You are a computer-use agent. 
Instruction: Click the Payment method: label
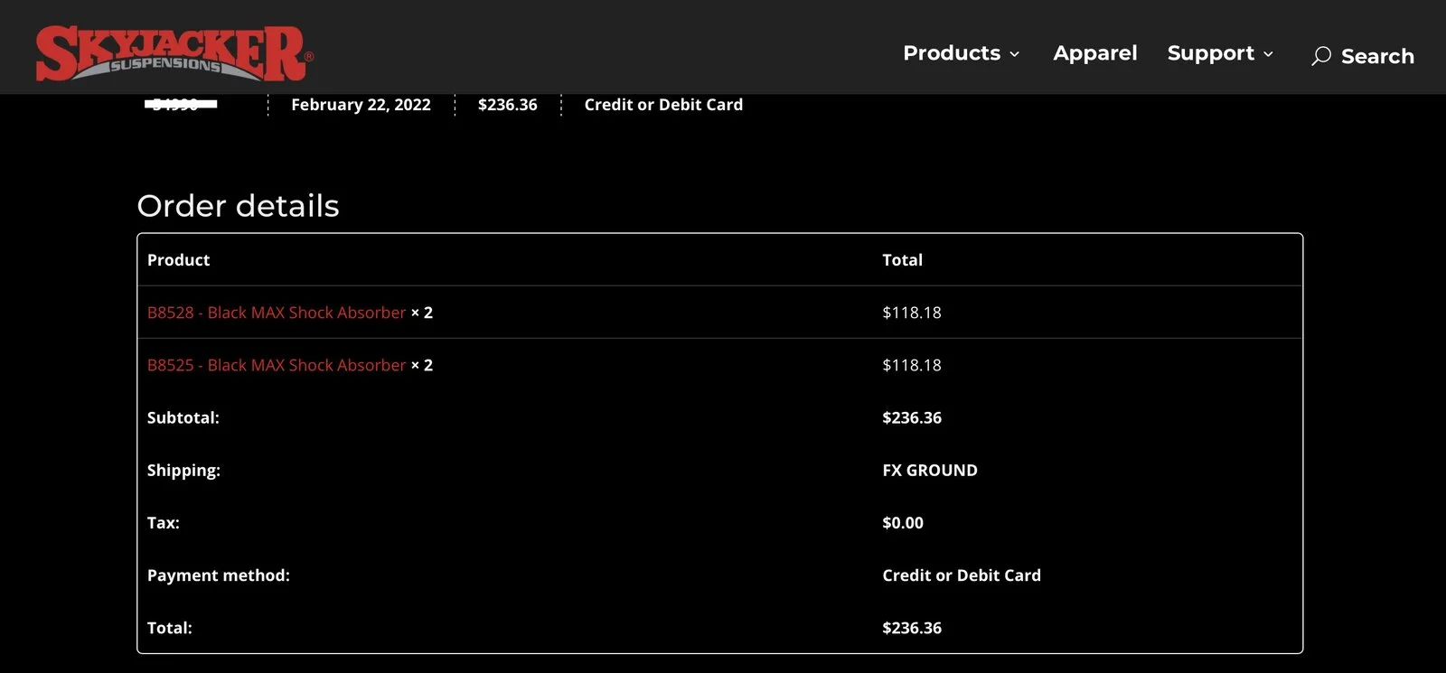219,575
